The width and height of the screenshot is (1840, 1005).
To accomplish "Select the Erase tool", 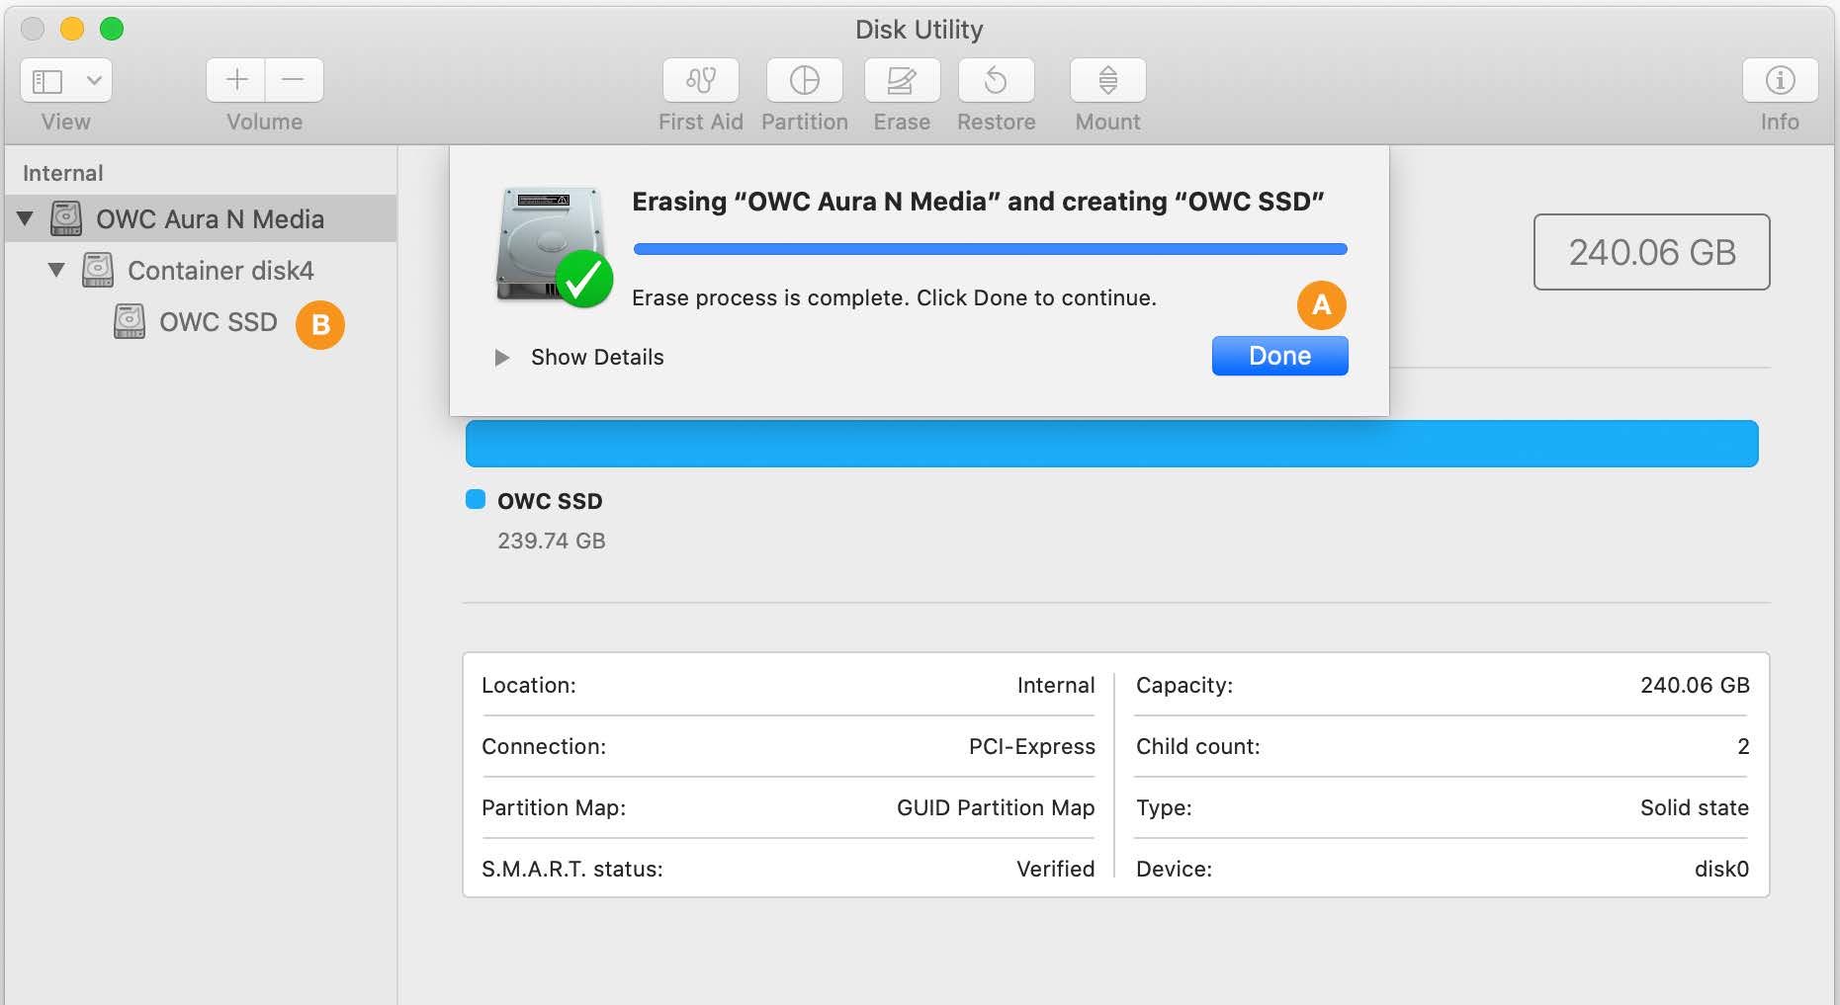I will coord(901,94).
